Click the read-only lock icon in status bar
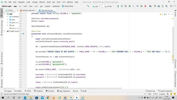 [x=168, y=94]
